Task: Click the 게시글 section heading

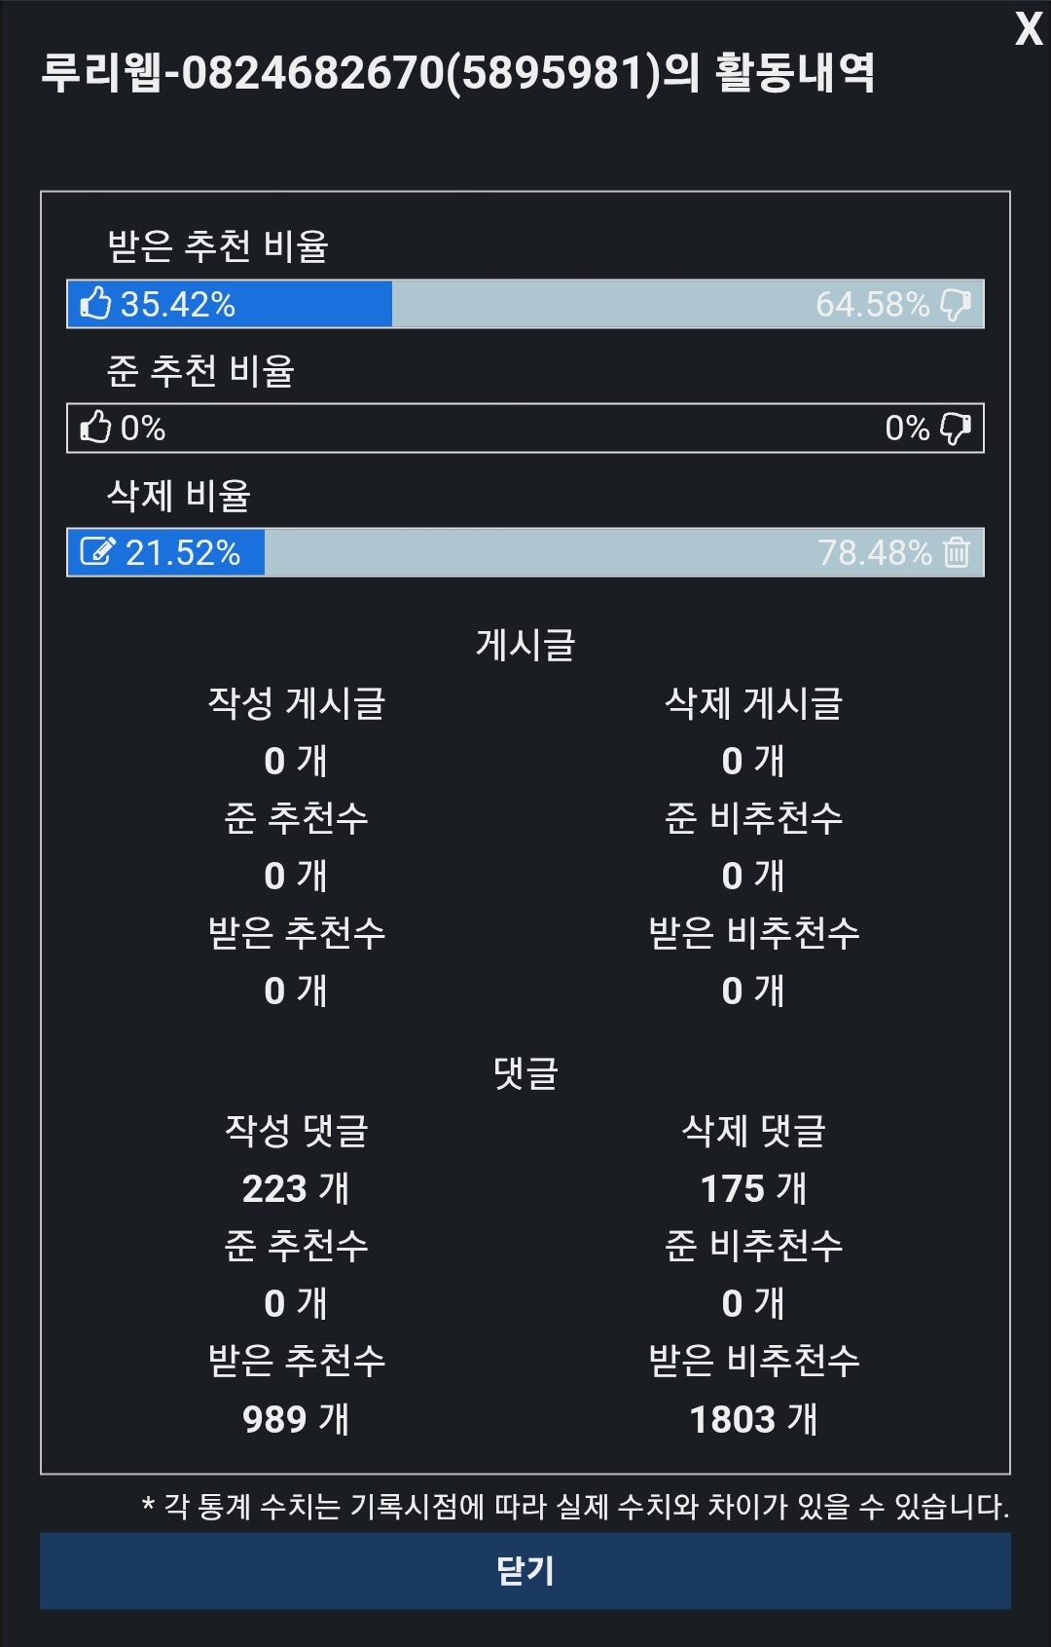Action: pyautogui.click(x=525, y=645)
